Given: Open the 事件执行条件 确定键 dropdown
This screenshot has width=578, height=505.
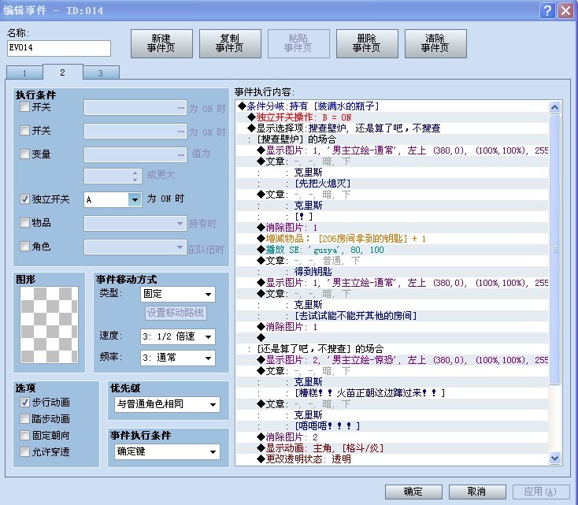Looking at the screenshot, I should click(x=167, y=451).
